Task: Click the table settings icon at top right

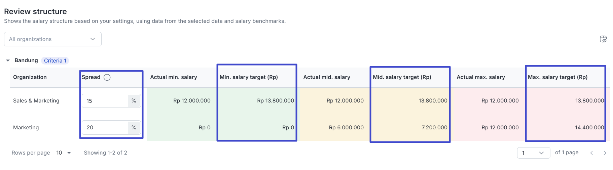Action: (x=603, y=39)
